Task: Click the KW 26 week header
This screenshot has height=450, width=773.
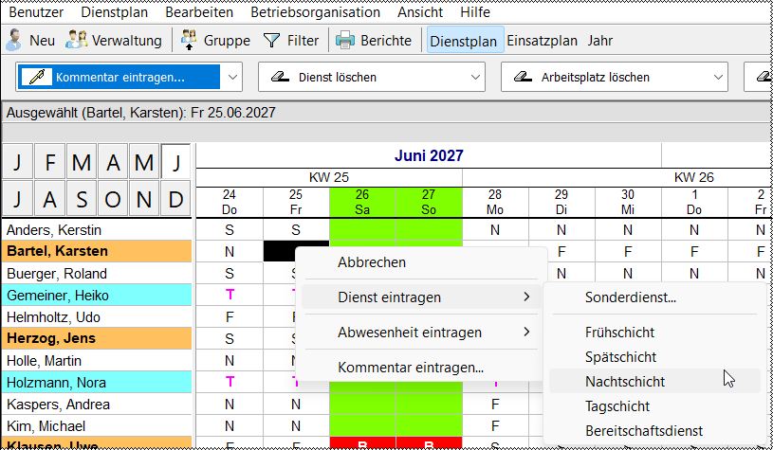Action: pos(694,177)
